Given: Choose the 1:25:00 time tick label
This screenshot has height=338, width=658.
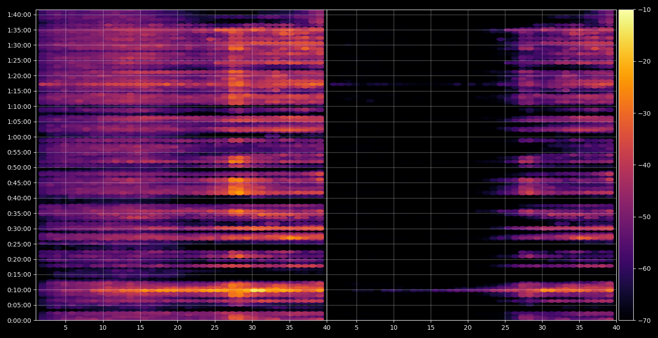Looking at the screenshot, I should tap(19, 60).
